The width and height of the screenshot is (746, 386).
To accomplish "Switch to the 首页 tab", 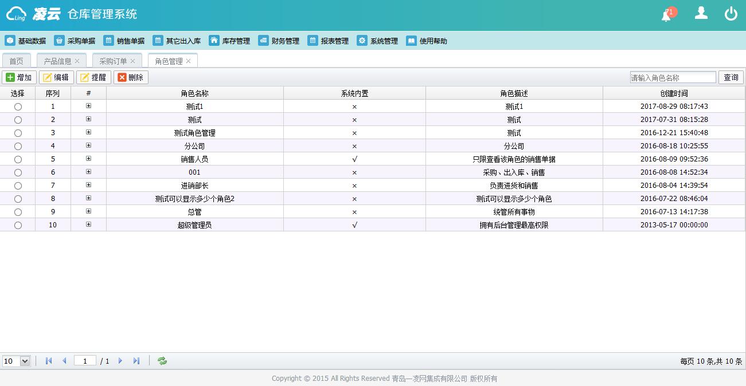I will [17, 61].
